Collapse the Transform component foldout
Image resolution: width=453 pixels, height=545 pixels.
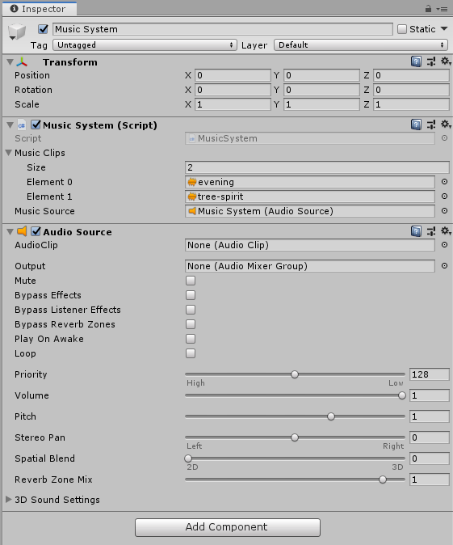10,62
